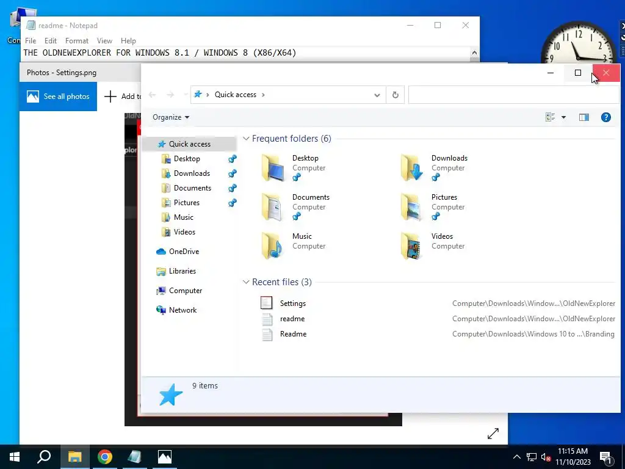The width and height of the screenshot is (625, 469).
Task: Open the Format menu in Notepad
Action: [76, 41]
